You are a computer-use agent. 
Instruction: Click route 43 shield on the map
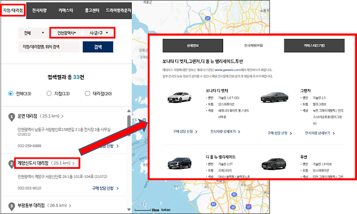(234, 194)
